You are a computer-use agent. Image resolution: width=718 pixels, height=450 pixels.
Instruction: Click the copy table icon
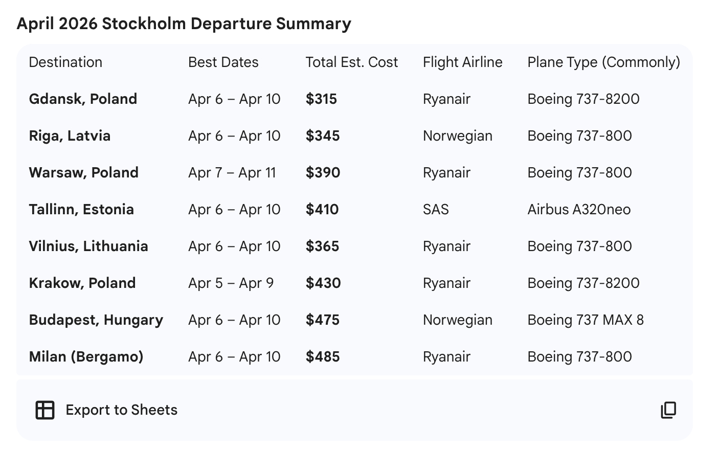pos(668,410)
